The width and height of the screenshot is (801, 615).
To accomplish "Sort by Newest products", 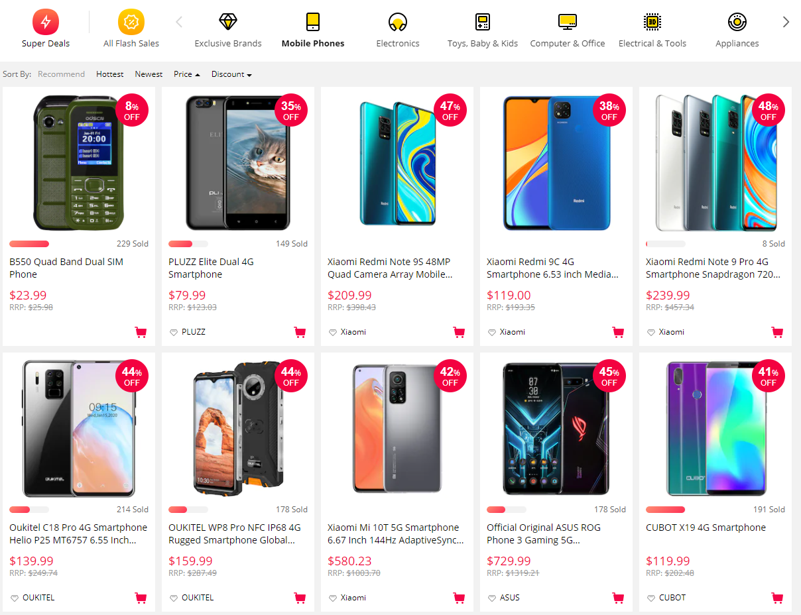I will (149, 74).
